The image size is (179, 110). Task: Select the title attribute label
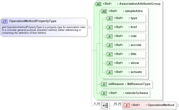[133, 54]
